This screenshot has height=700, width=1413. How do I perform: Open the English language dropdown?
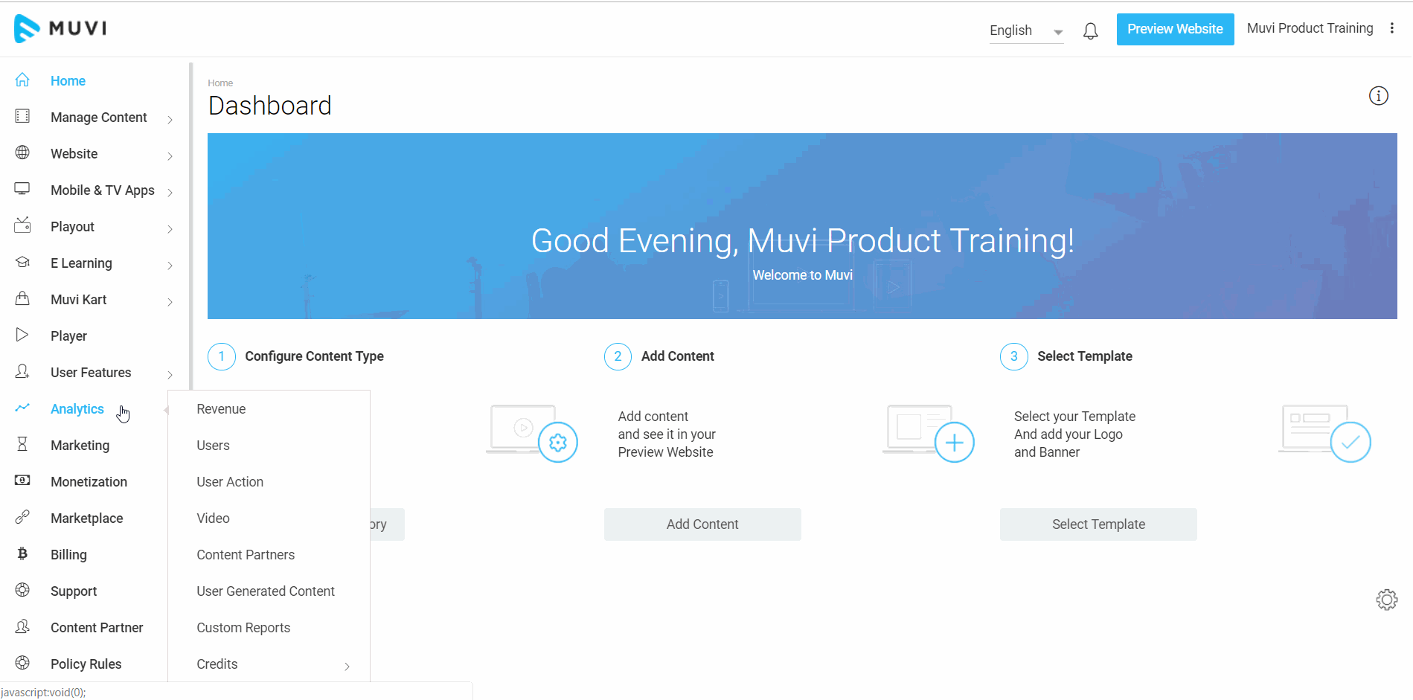point(1026,30)
